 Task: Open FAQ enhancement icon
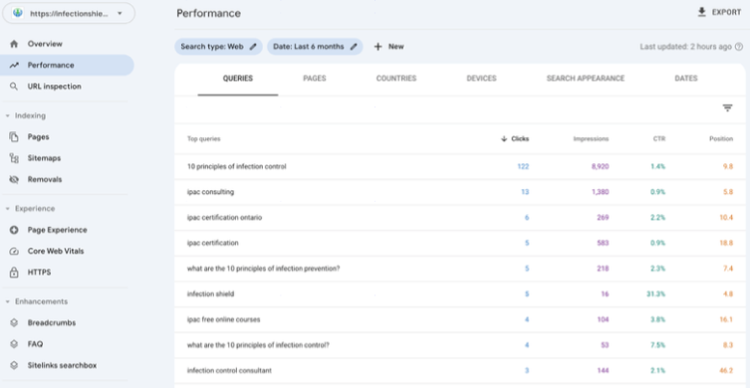click(14, 344)
